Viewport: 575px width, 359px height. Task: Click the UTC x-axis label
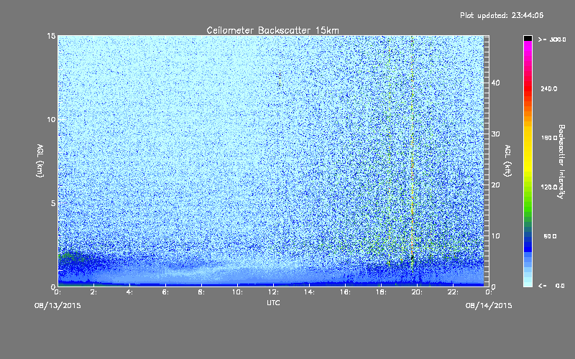click(273, 302)
